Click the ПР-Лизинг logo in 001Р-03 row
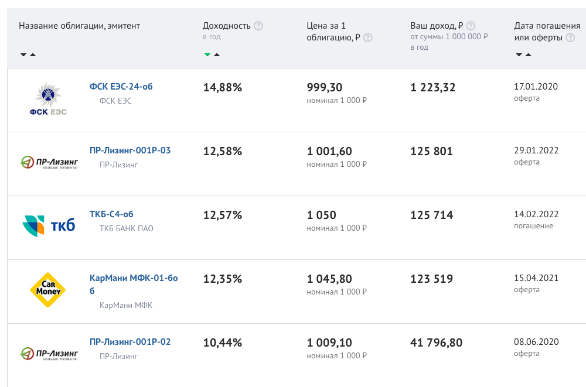The height and width of the screenshot is (387, 586). (49, 163)
